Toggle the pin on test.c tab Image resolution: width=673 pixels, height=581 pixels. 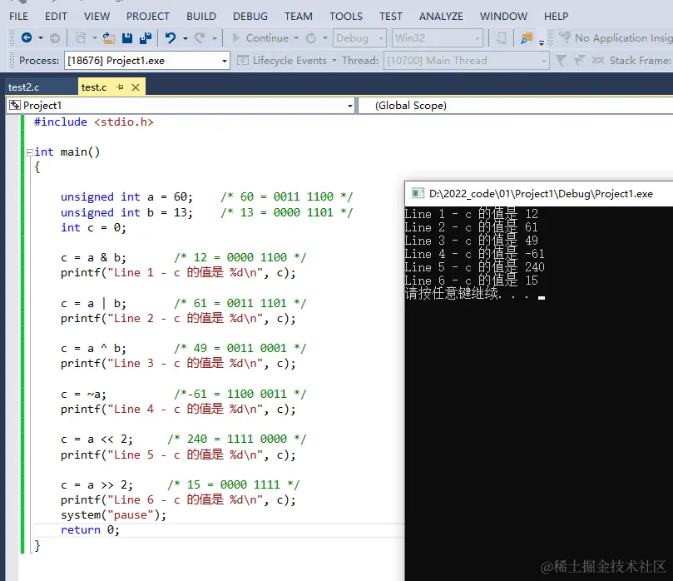coord(120,87)
